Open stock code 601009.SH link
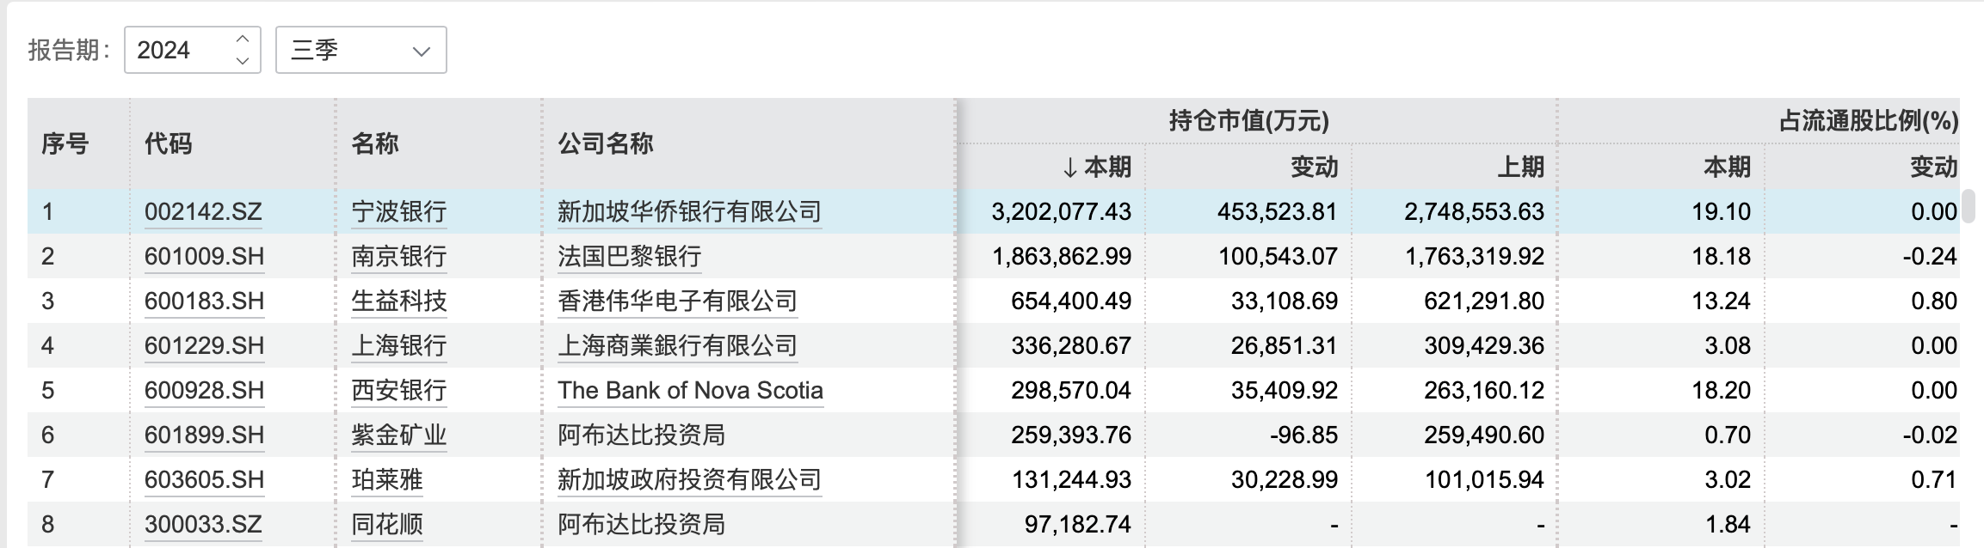1984x548 pixels. pyautogui.click(x=204, y=256)
